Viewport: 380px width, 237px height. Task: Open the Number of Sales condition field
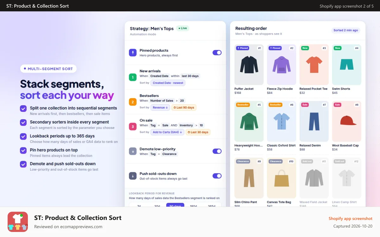pyautogui.click(x=162, y=101)
